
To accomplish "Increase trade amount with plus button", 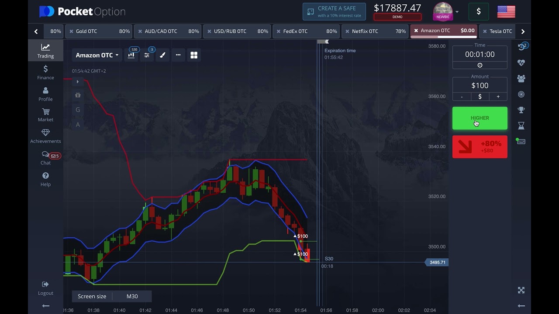I will [x=498, y=96].
